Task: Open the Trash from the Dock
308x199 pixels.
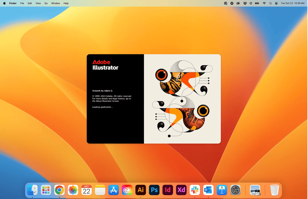Action: [x=274, y=189]
